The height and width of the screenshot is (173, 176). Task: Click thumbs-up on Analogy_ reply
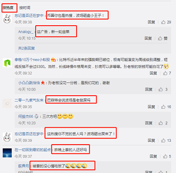click(160, 38)
